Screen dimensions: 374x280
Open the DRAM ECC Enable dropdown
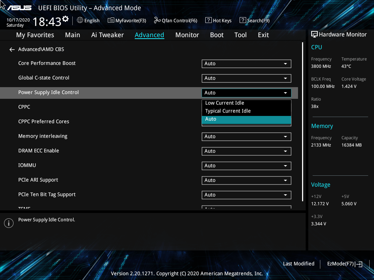click(x=247, y=151)
